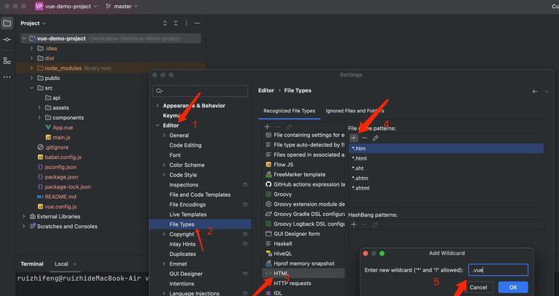Close the Local terminal tab
Viewport: 559px width, 296px height.
[x=75, y=264]
